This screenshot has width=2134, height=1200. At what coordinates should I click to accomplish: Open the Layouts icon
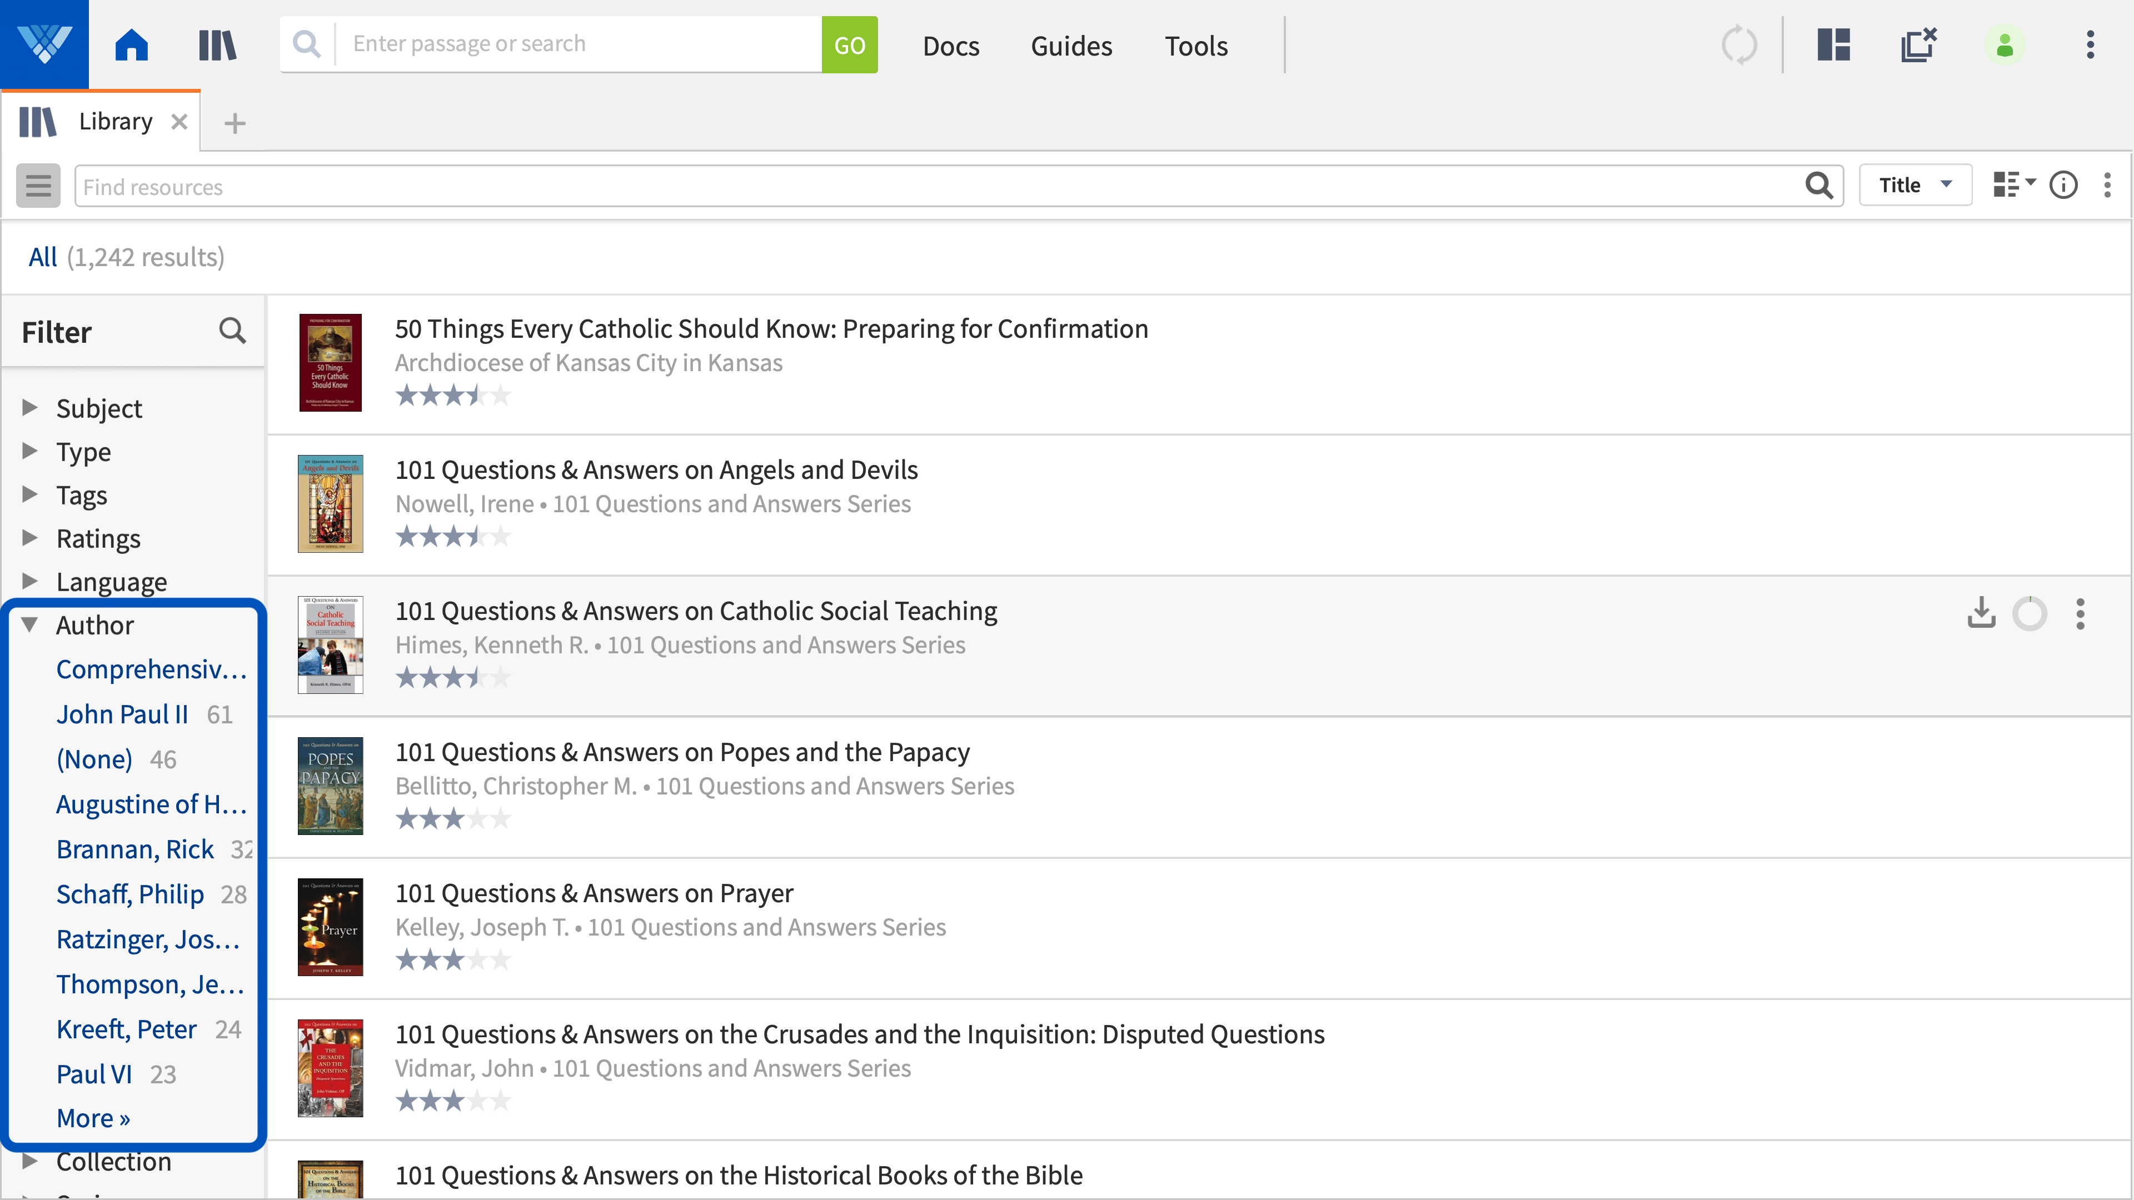1833,44
